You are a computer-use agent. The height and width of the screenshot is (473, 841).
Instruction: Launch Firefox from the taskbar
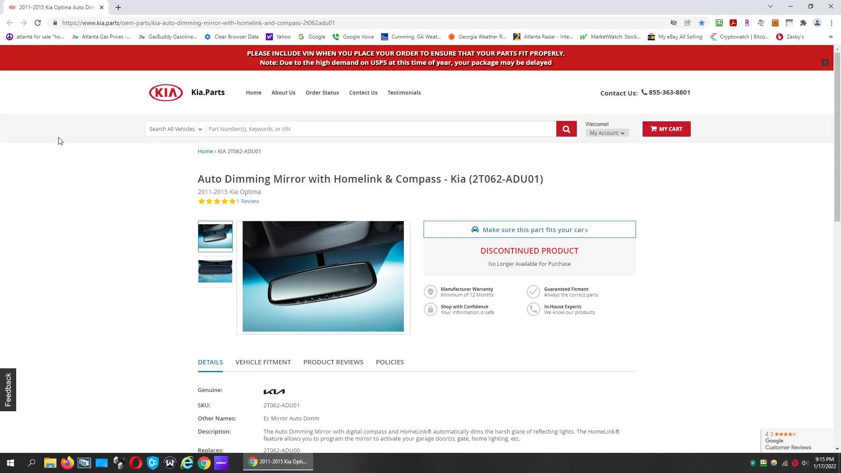point(67,463)
